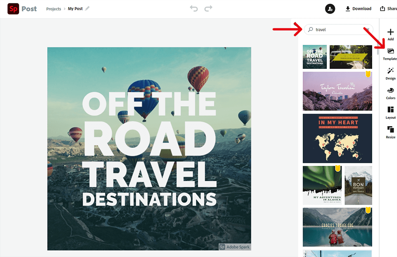Open the Resize panel

[x=390, y=132]
